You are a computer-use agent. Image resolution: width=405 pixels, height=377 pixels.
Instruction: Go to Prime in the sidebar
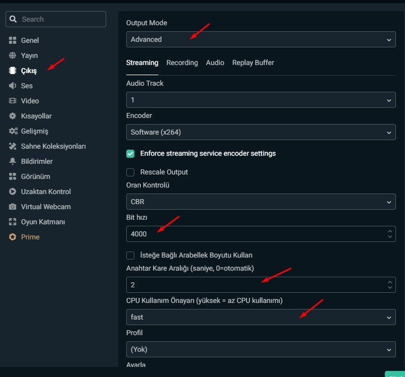(x=30, y=237)
